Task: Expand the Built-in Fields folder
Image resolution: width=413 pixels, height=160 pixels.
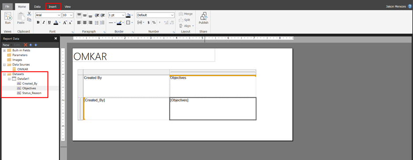Action: pyautogui.click(x=4, y=51)
